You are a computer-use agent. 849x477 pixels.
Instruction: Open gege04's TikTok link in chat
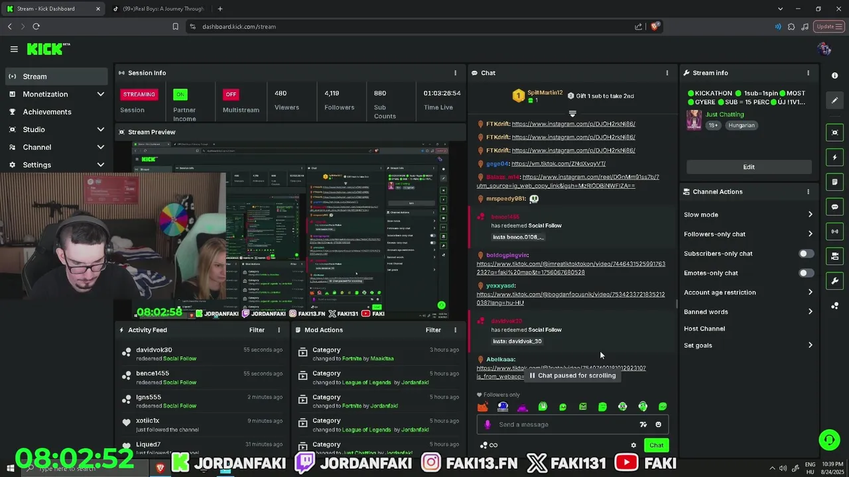[558, 164]
